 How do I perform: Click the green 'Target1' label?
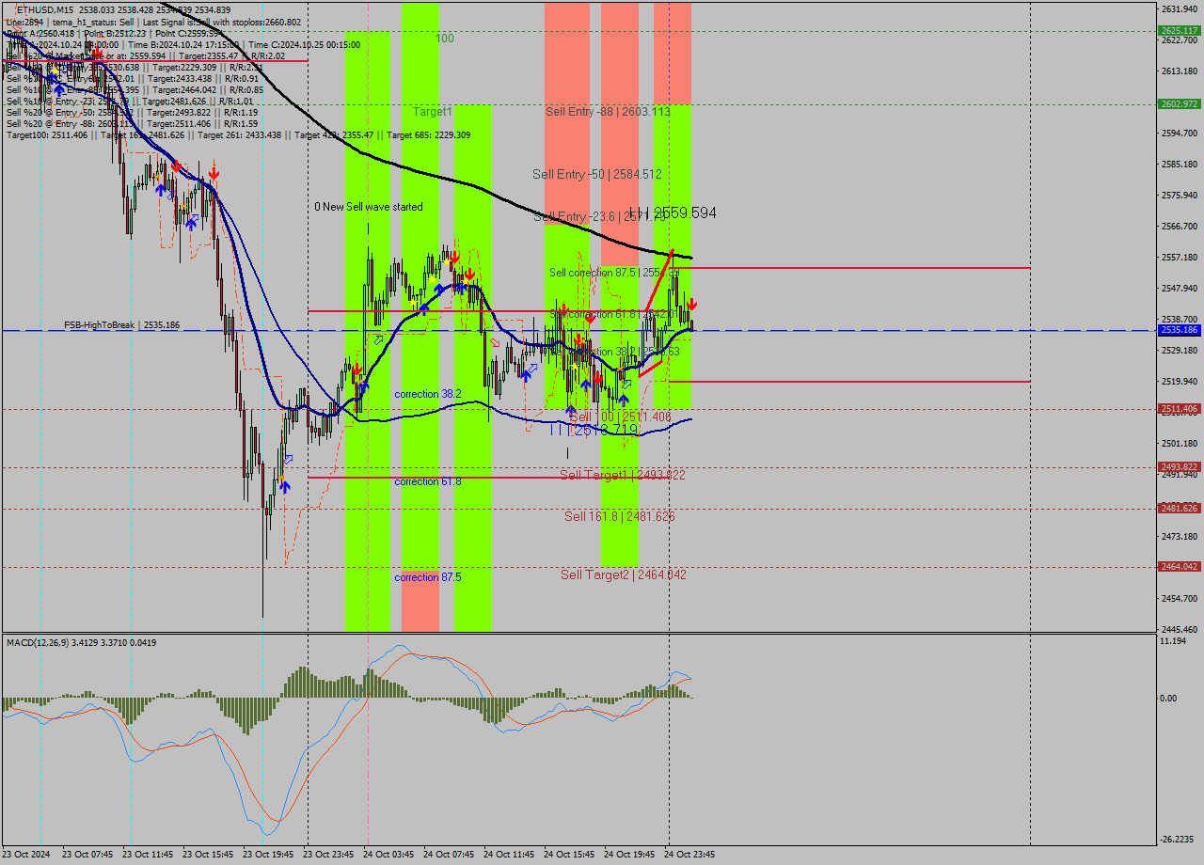[x=433, y=111]
